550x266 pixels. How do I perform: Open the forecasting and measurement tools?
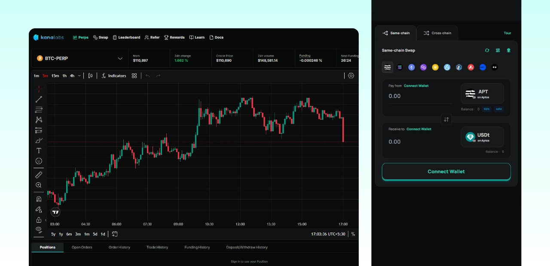click(39, 130)
